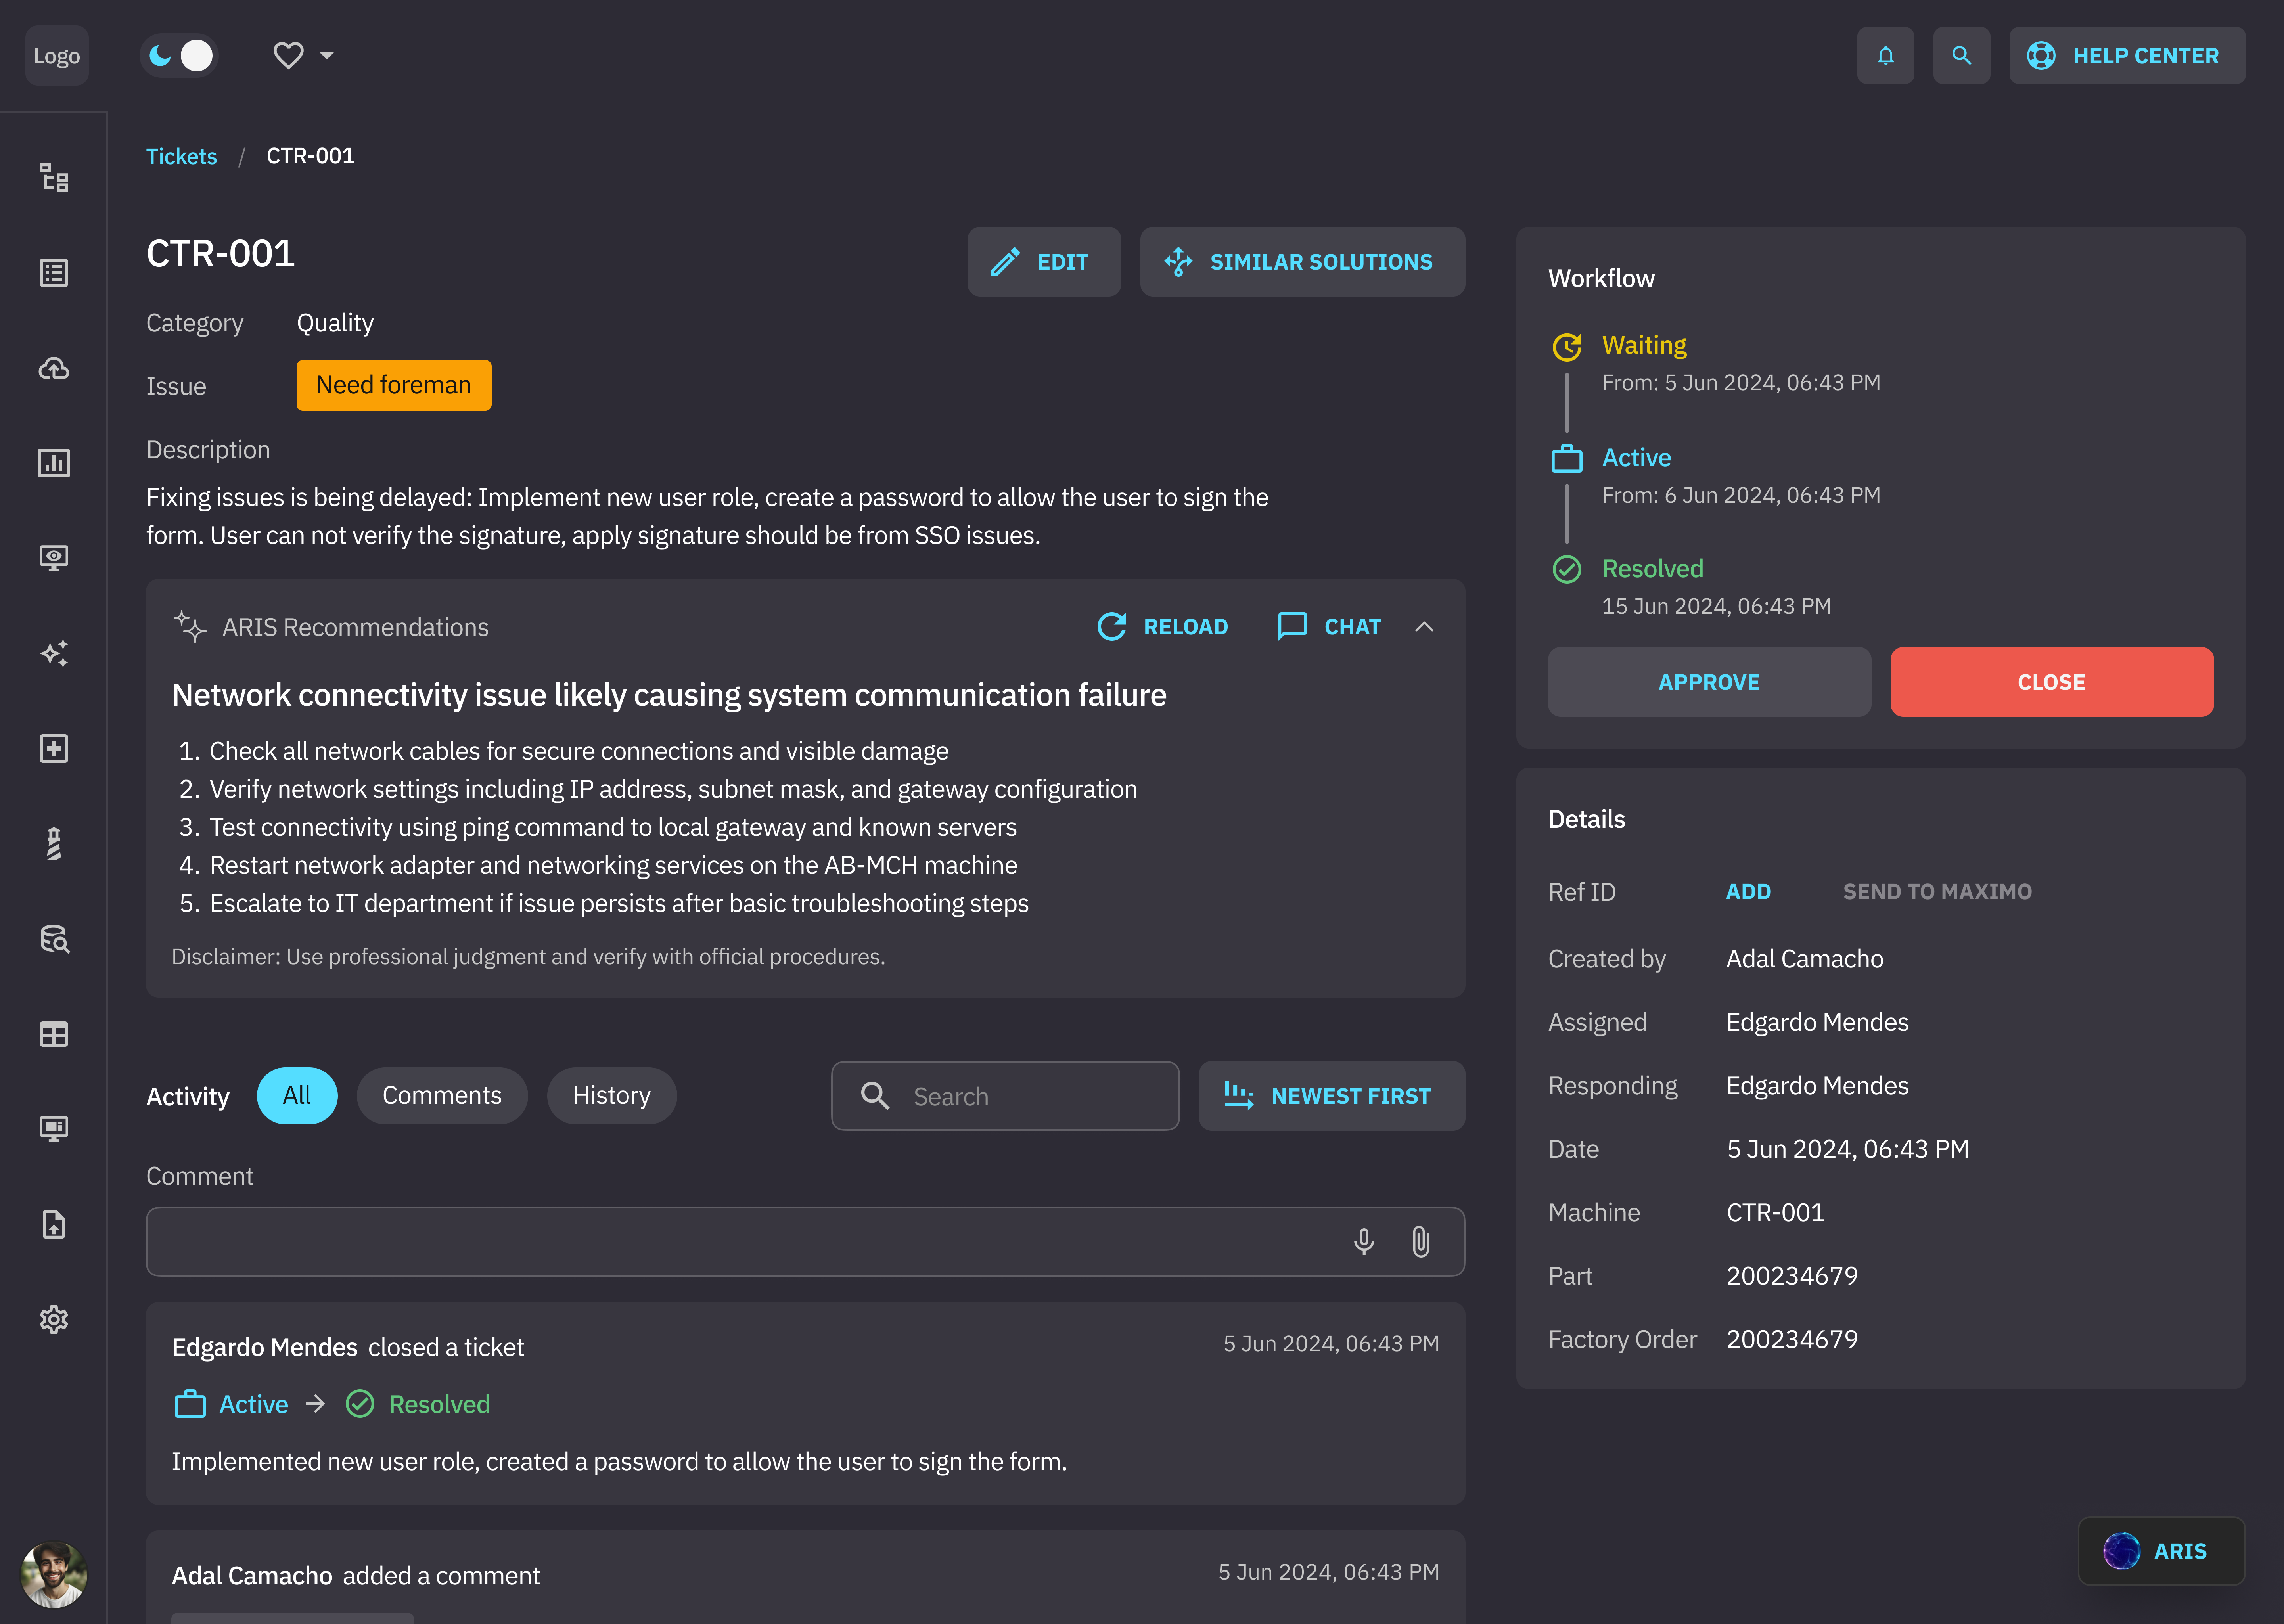The height and width of the screenshot is (1624, 2284).
Task: Open settings gear in the sidebar
Action: (54, 1319)
